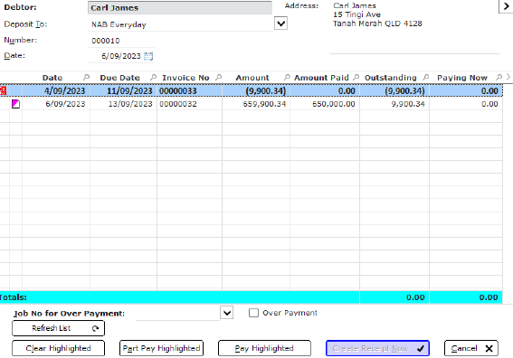Click the 650,000.00 amount paid cell
Viewport: 513px width, 358px height.
coord(325,104)
